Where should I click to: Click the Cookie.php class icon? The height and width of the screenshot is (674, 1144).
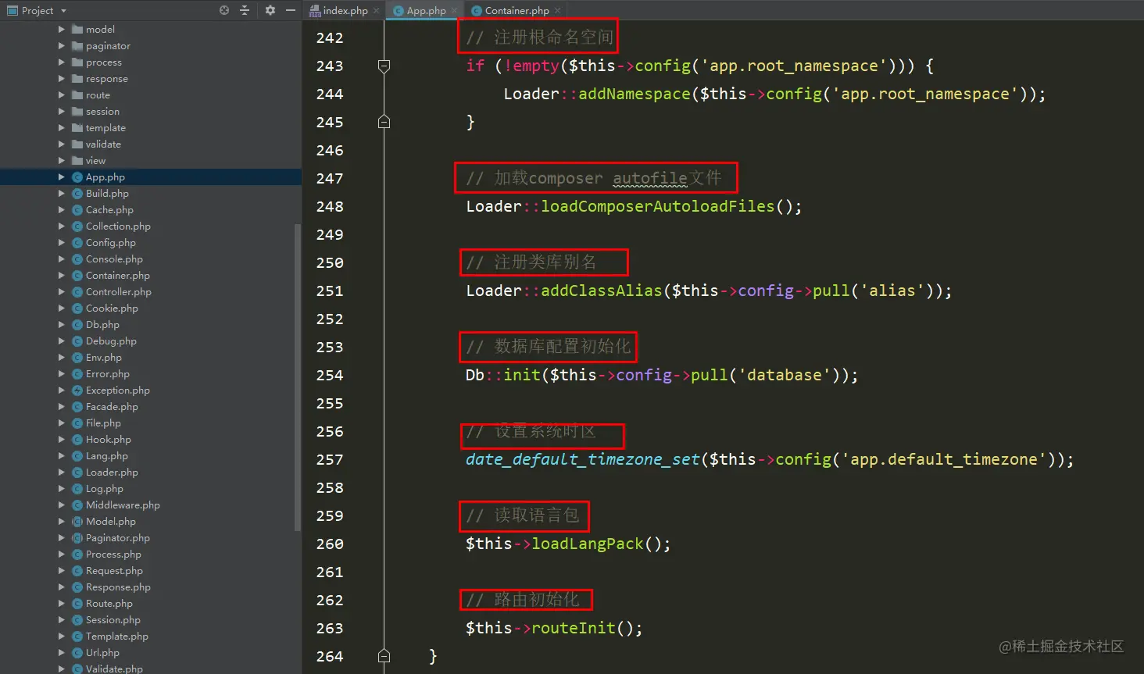tap(77, 308)
